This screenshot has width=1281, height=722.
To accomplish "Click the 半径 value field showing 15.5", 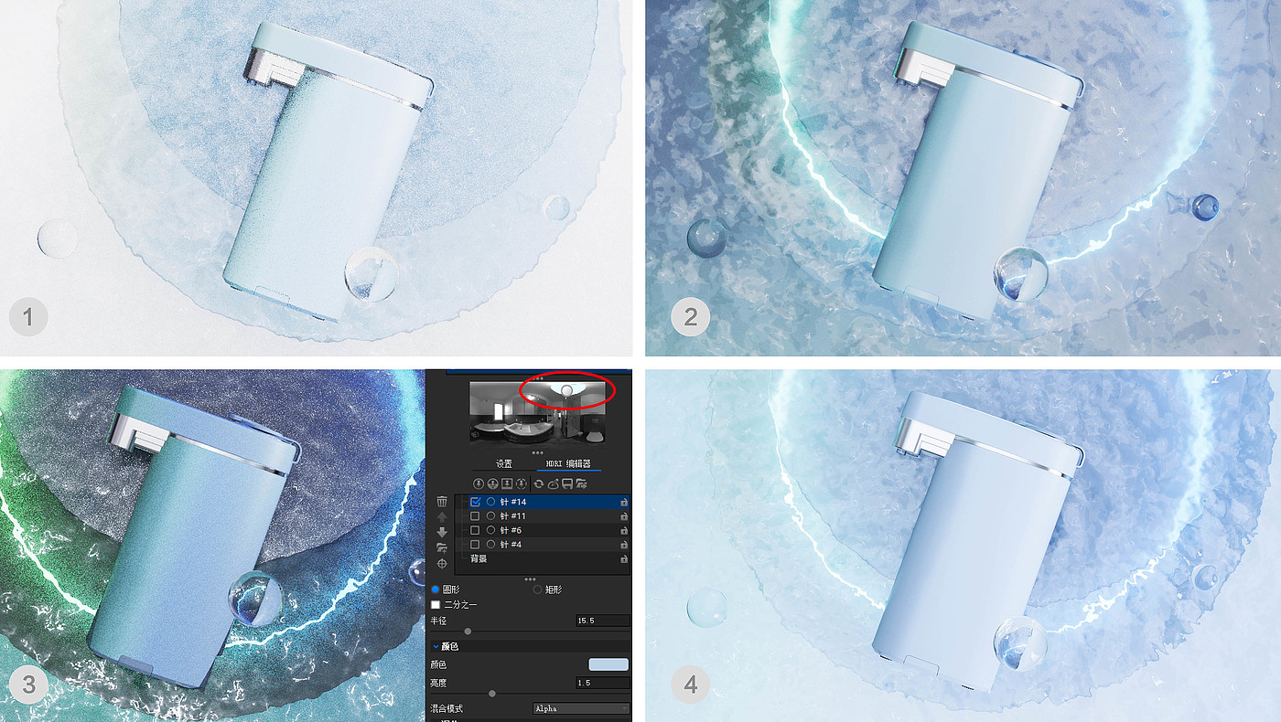I will coord(603,621).
